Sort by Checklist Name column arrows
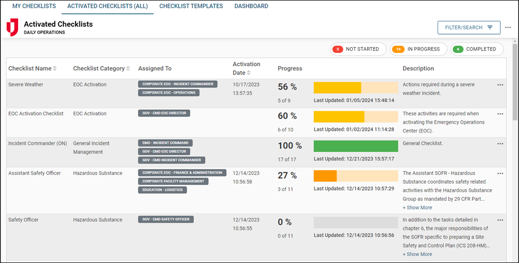The width and height of the screenshot is (519, 263). [55, 69]
